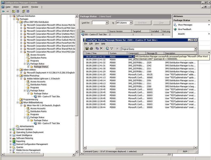Click the Stop icon in viewer toolbar
This screenshot has height=160, width=211.
pyautogui.click(x=117, y=49)
